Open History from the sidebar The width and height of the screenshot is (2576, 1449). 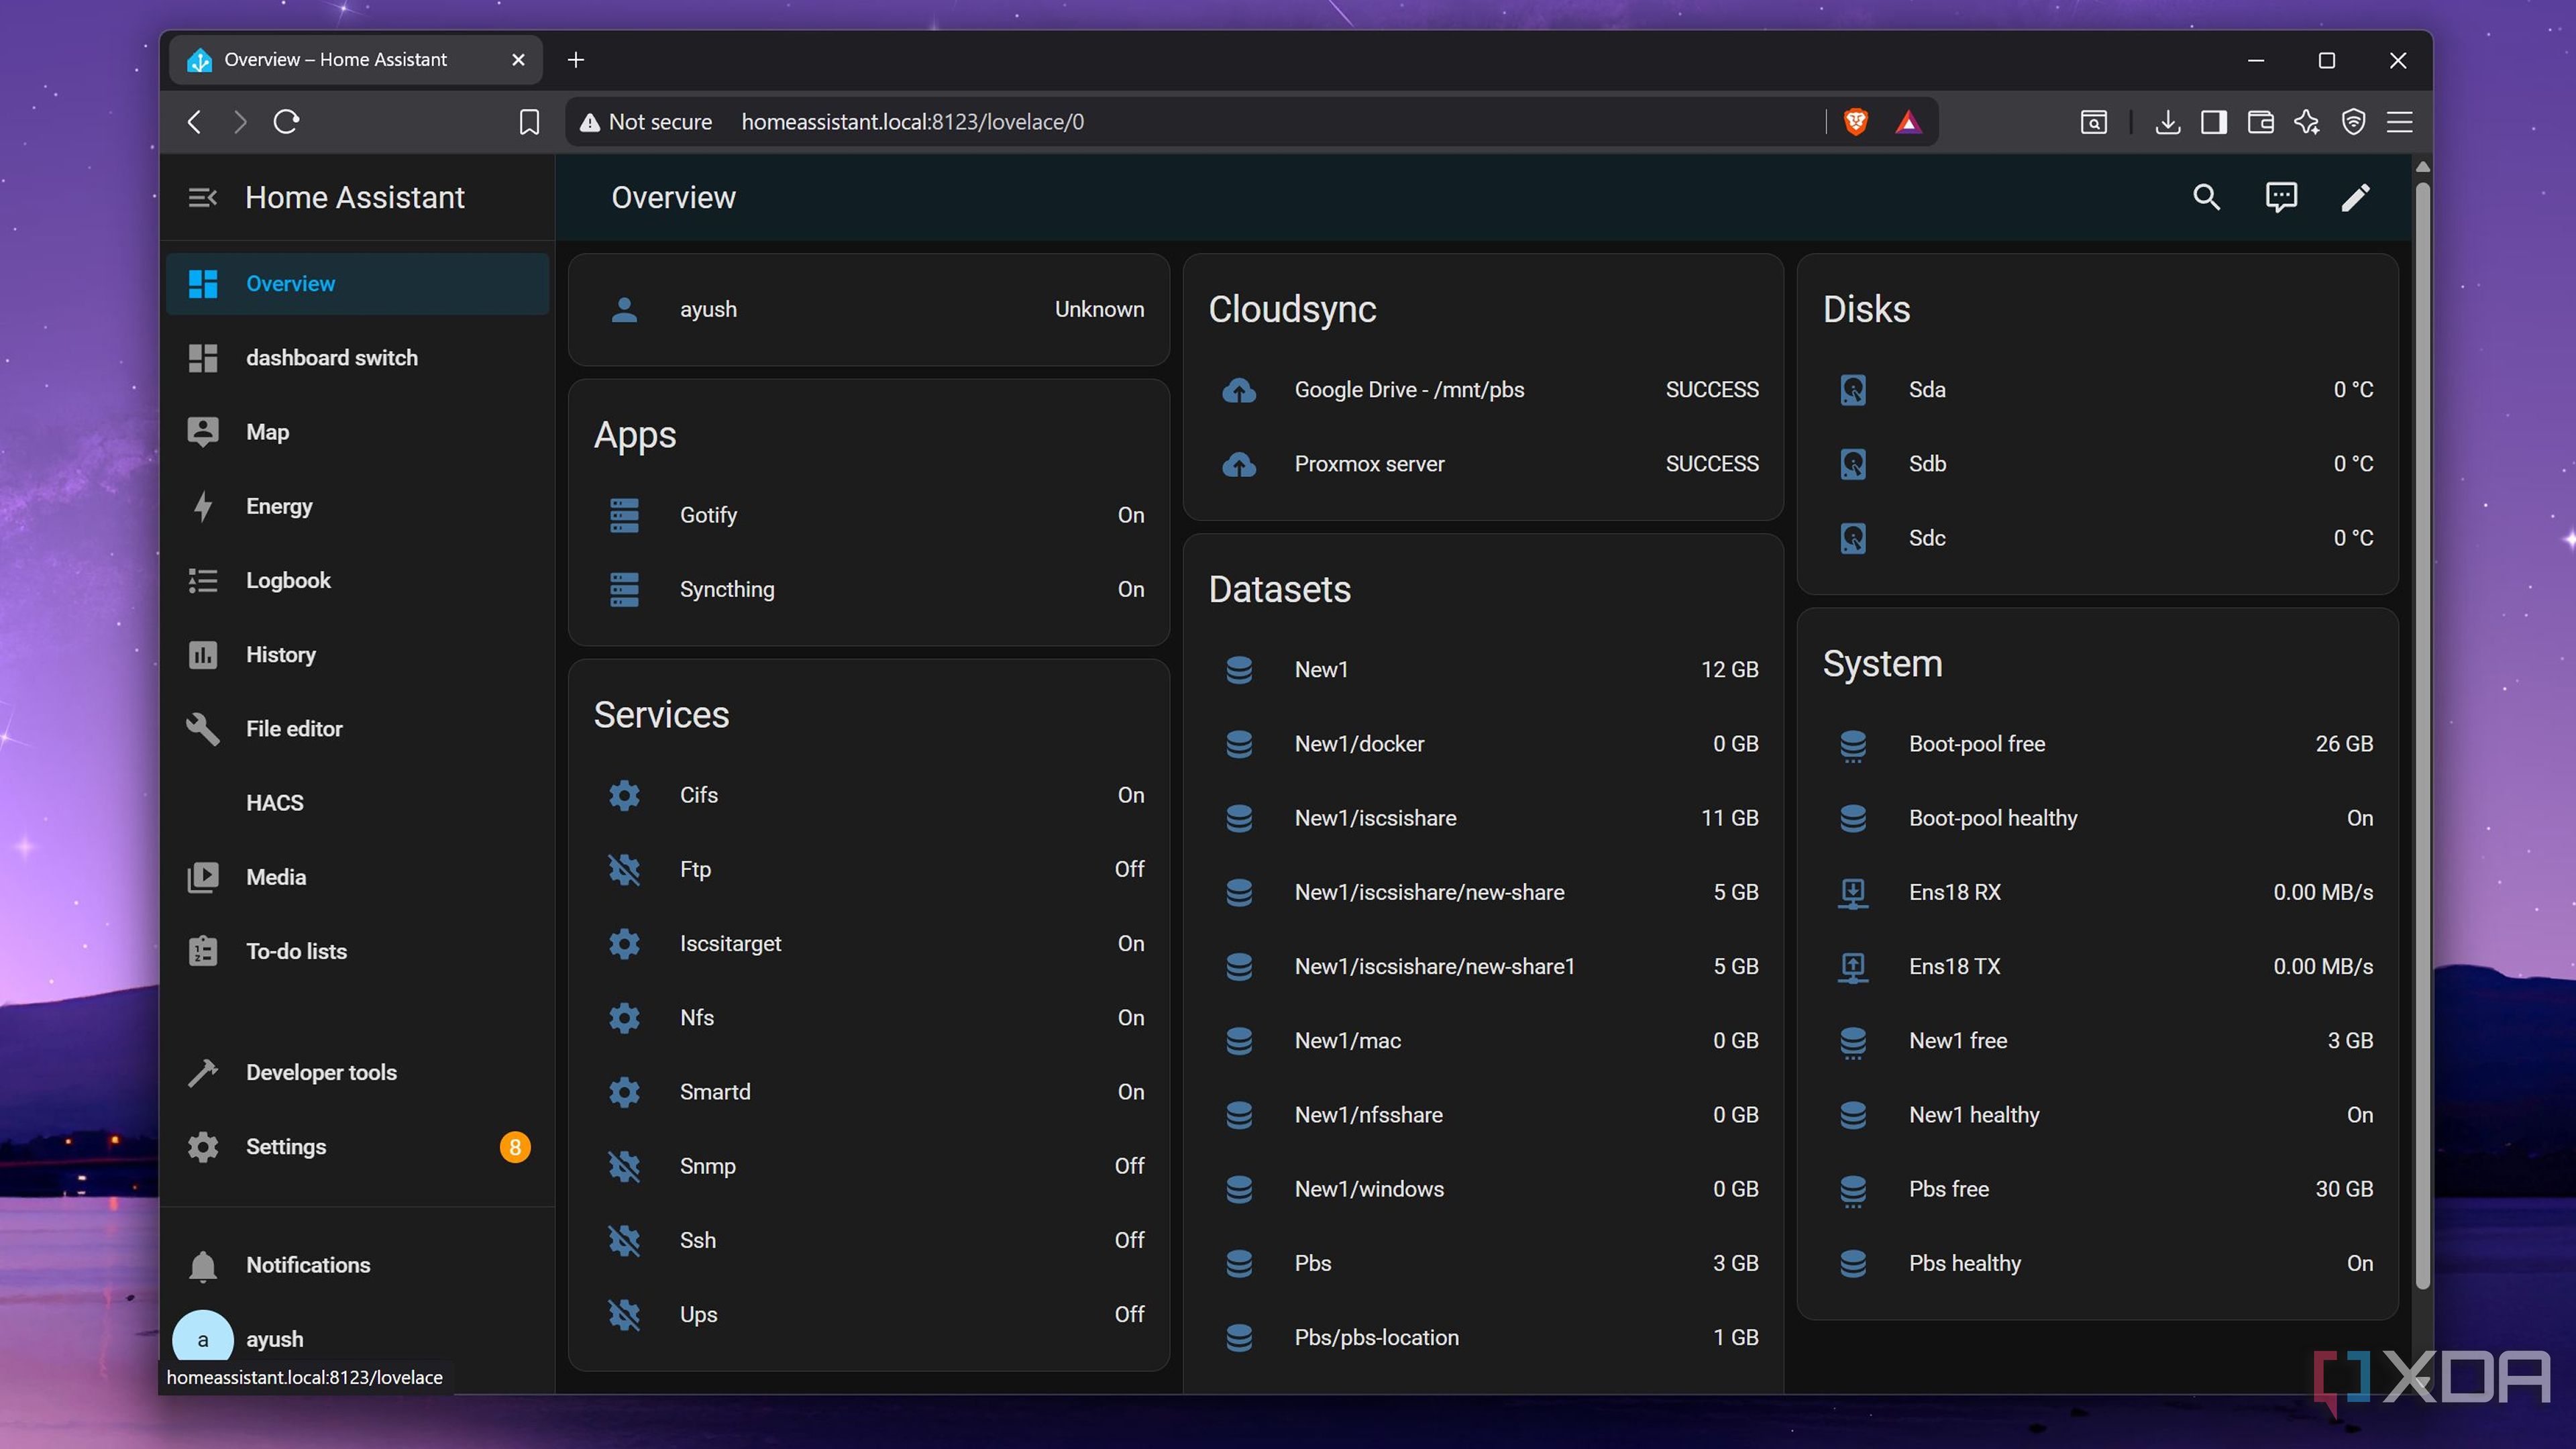[x=357, y=655]
